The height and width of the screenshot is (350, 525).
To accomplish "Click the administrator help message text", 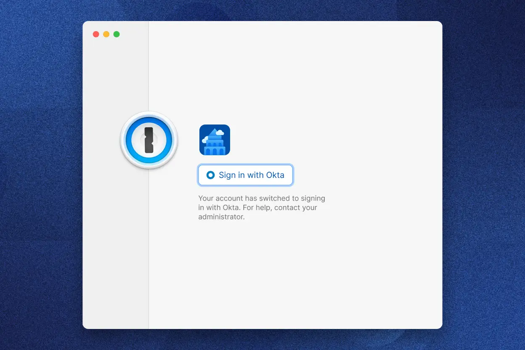I will click(262, 207).
